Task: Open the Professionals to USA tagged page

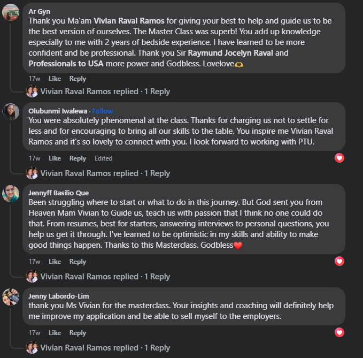Action: (x=66, y=64)
